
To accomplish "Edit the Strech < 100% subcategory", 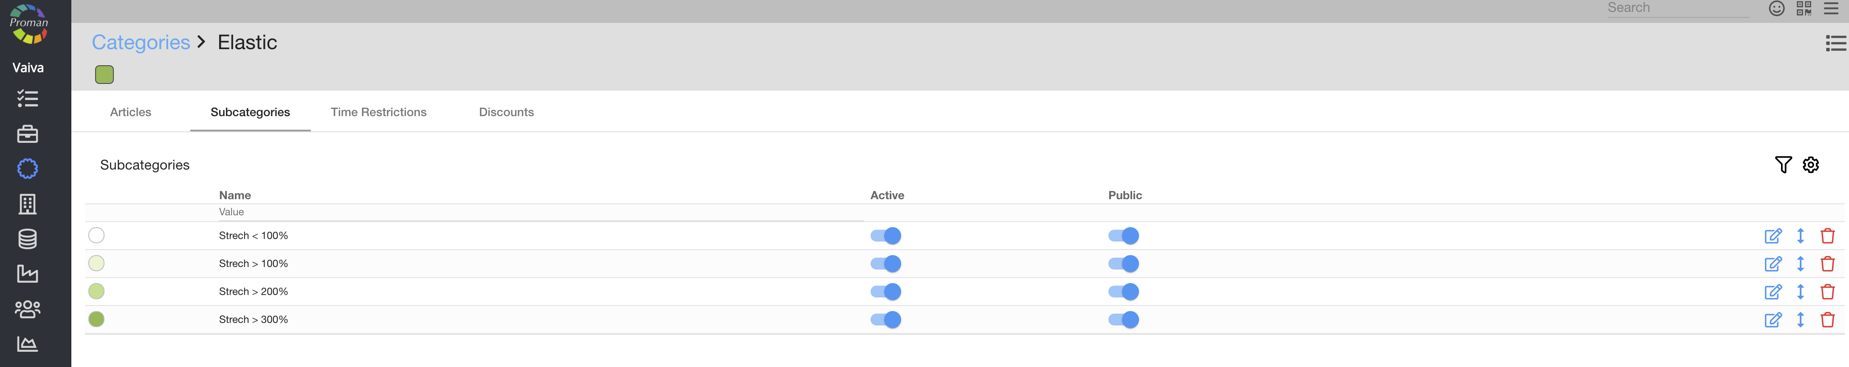I will (1772, 236).
